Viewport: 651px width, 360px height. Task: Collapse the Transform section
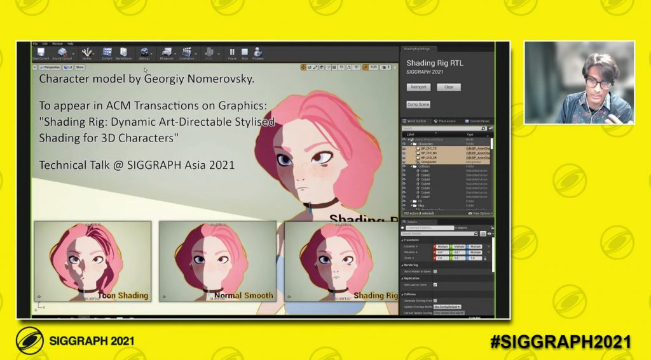[x=402, y=241]
